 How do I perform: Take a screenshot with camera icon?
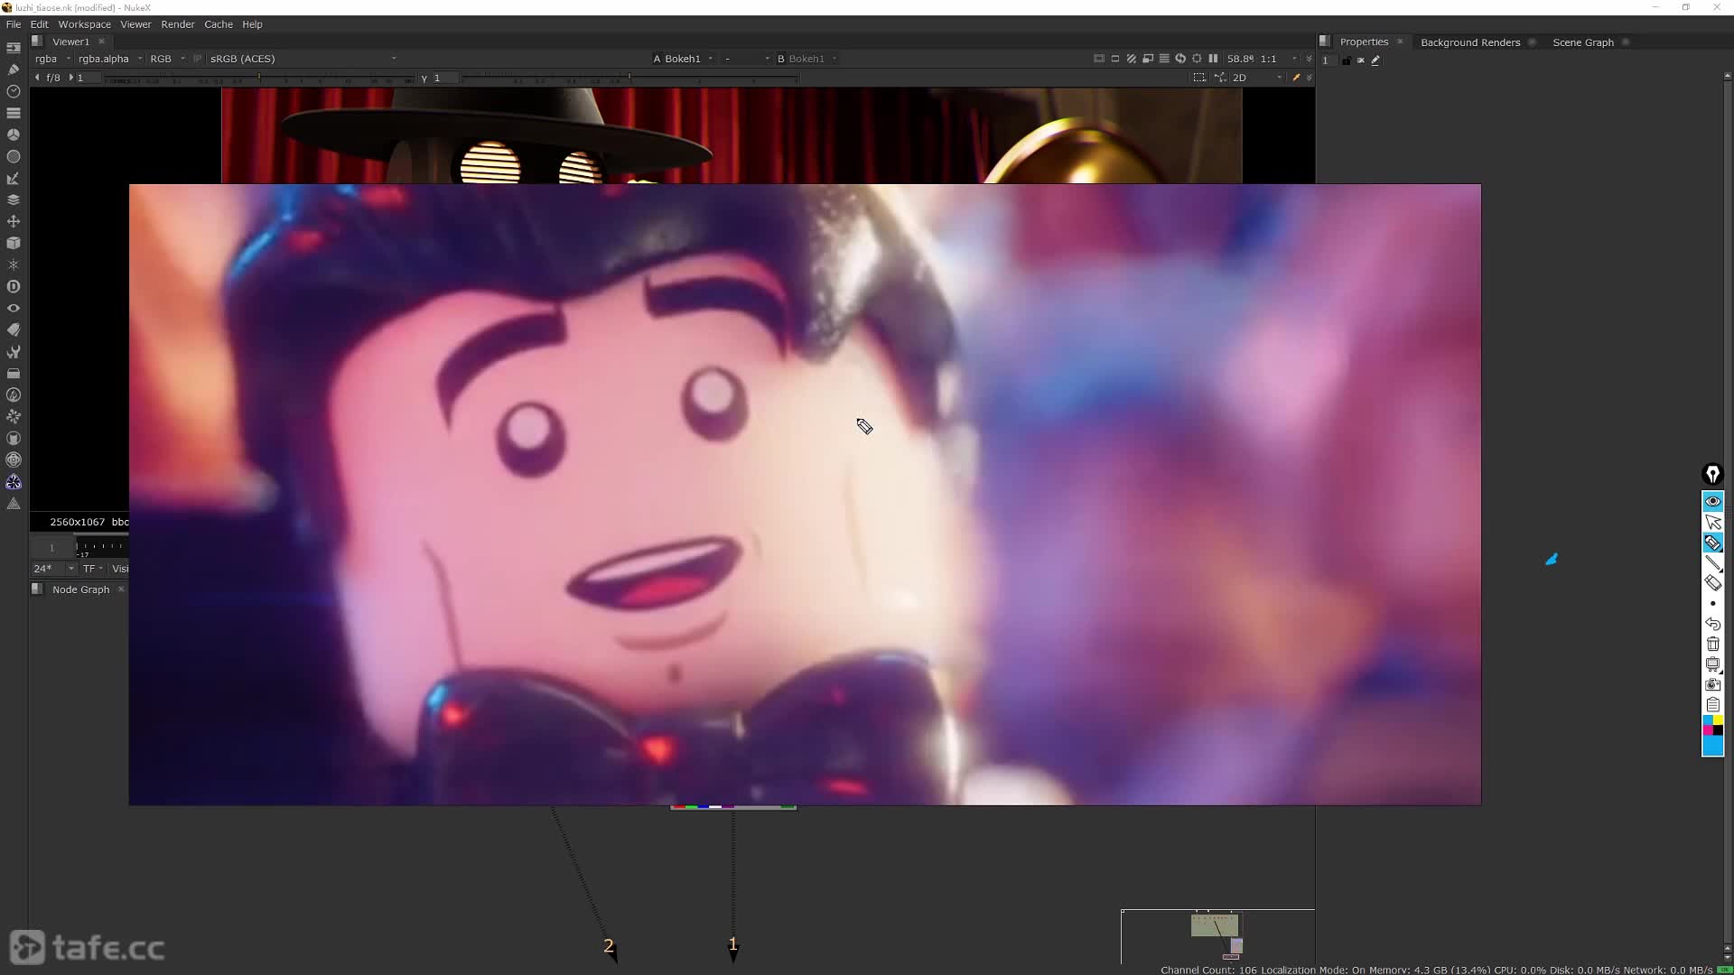(x=1712, y=684)
